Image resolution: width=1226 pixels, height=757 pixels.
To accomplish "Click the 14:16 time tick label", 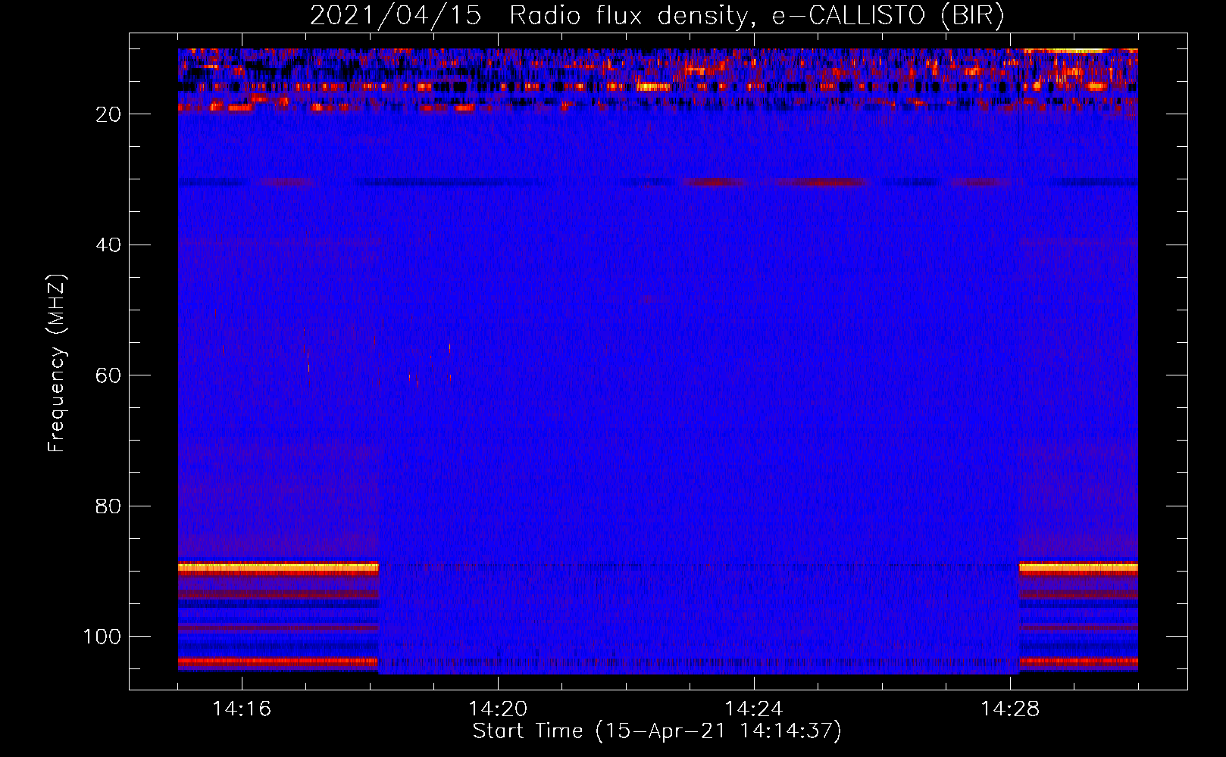I will (242, 709).
